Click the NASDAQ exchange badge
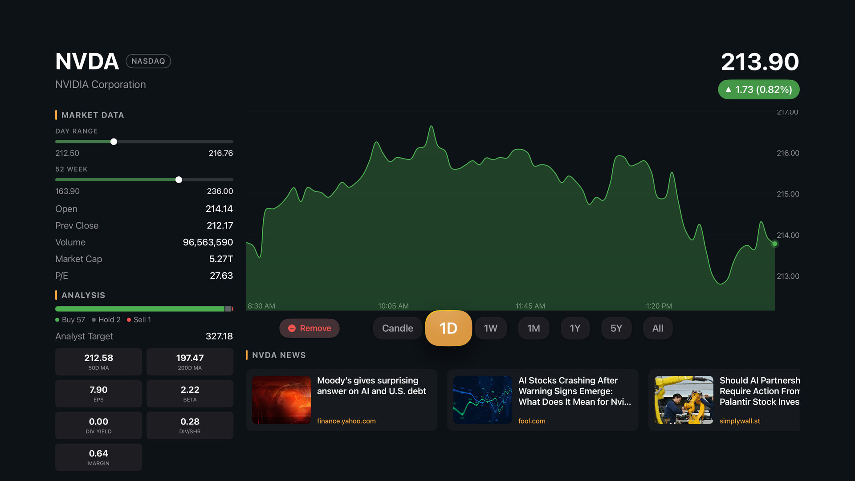This screenshot has width=855, height=481. (148, 61)
